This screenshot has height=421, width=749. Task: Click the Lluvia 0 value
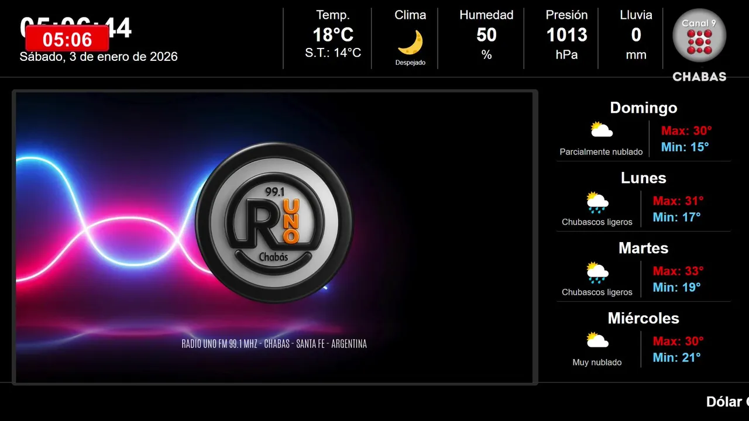click(x=636, y=35)
